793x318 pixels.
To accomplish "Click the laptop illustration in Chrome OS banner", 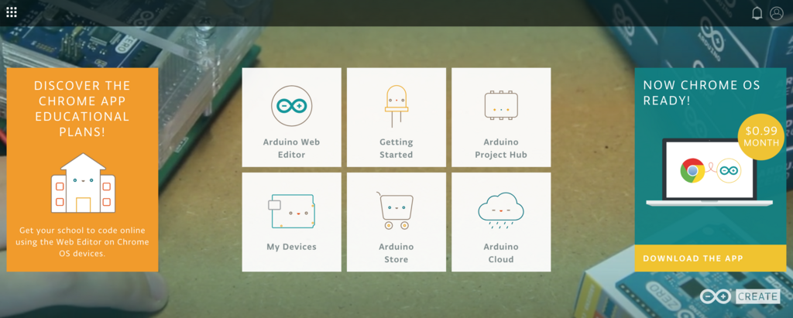I will 709,172.
